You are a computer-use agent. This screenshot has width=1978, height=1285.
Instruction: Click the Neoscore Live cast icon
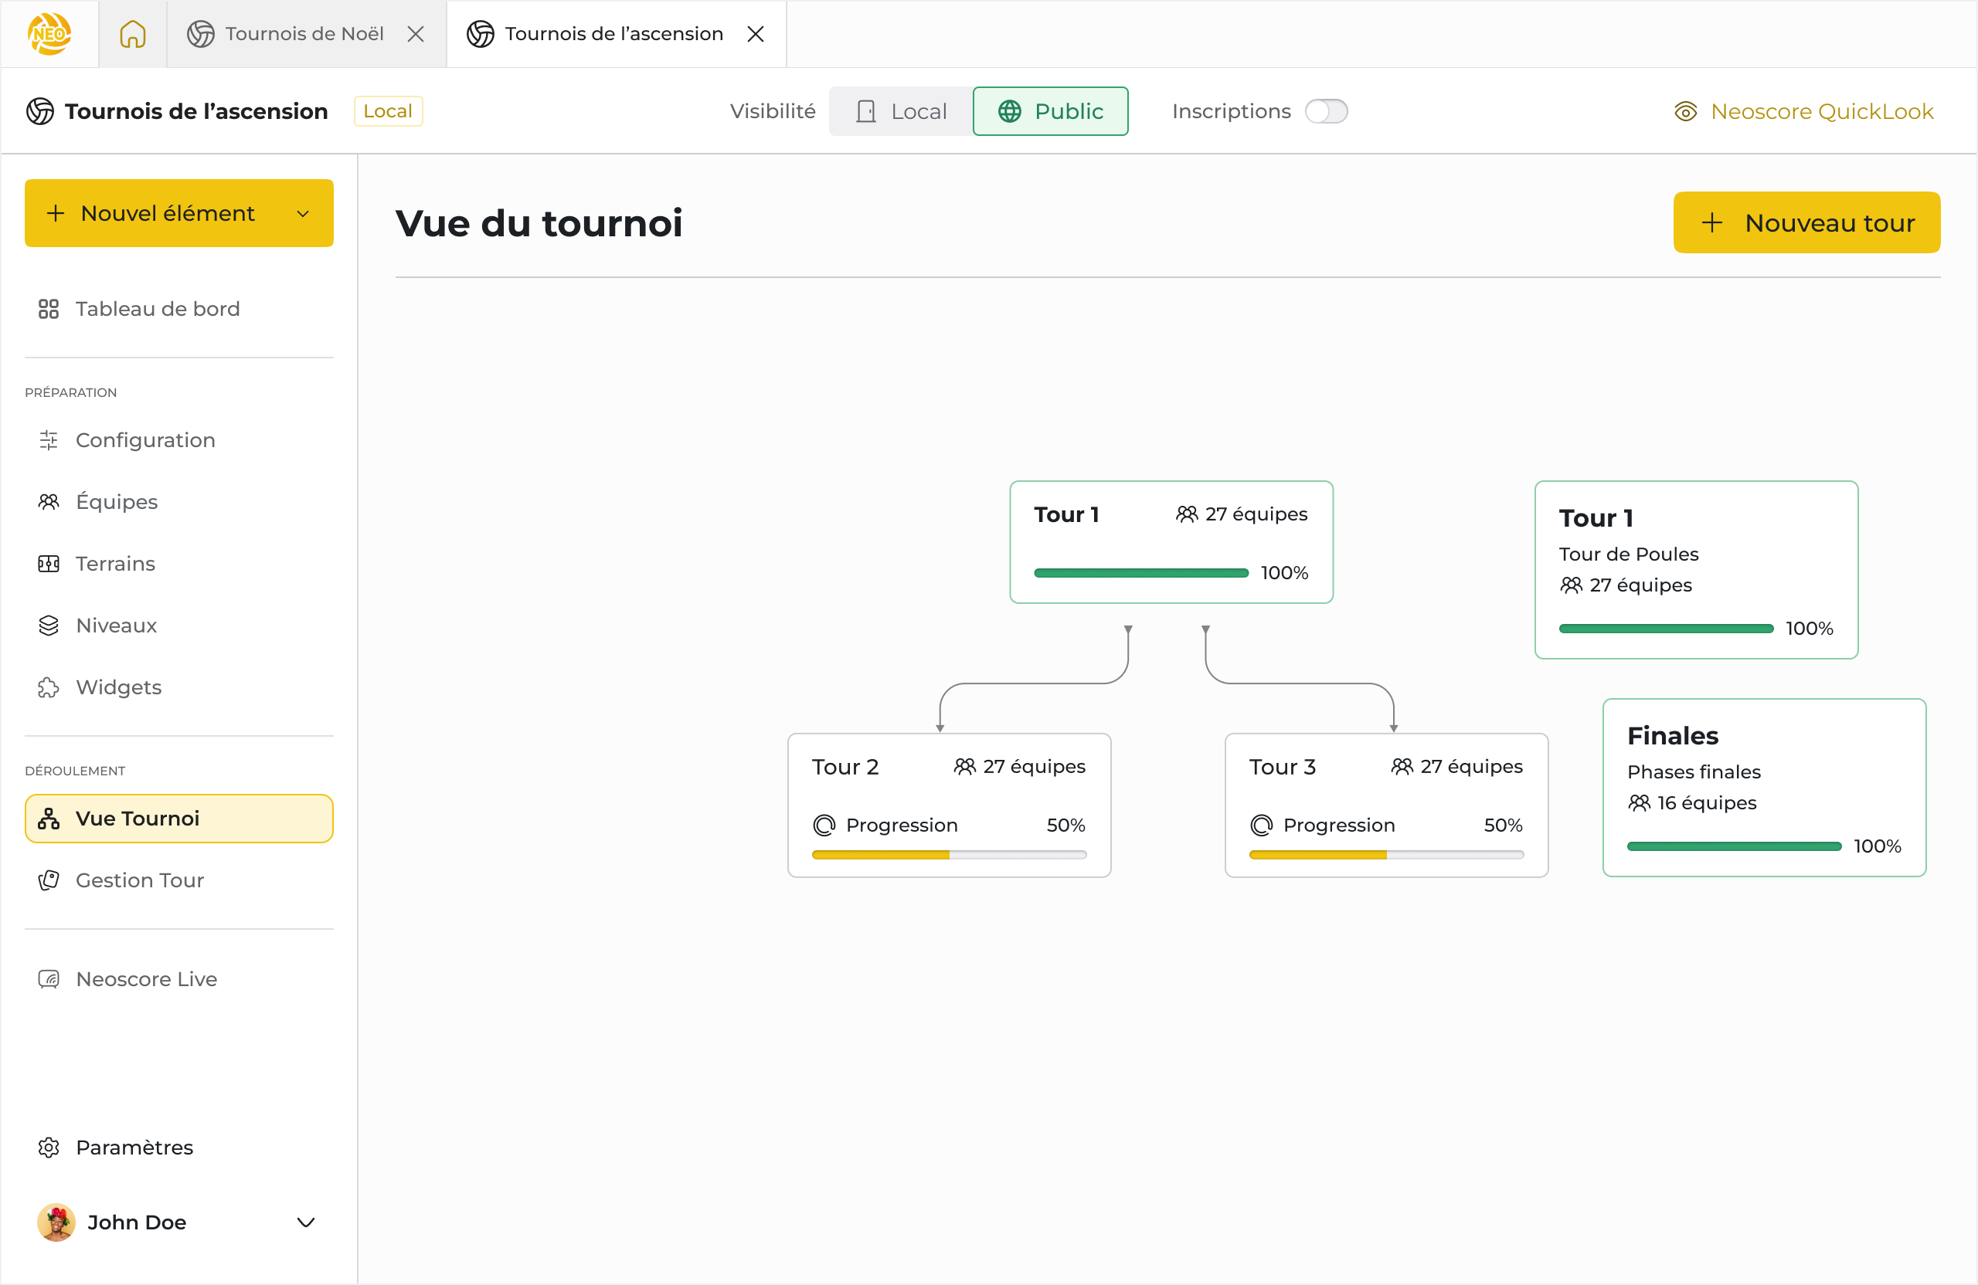(x=49, y=979)
